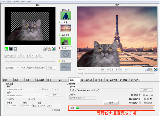This screenshot has height=116, width=160.
Task: Click the input panel magnifier zoom icon
Action: coord(45,49)
